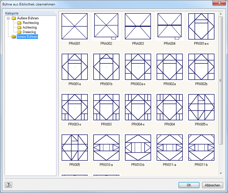Open the Rechteckig folder icon
Image resolution: width=228 pixels, height=193 pixels.
click(x=19, y=23)
